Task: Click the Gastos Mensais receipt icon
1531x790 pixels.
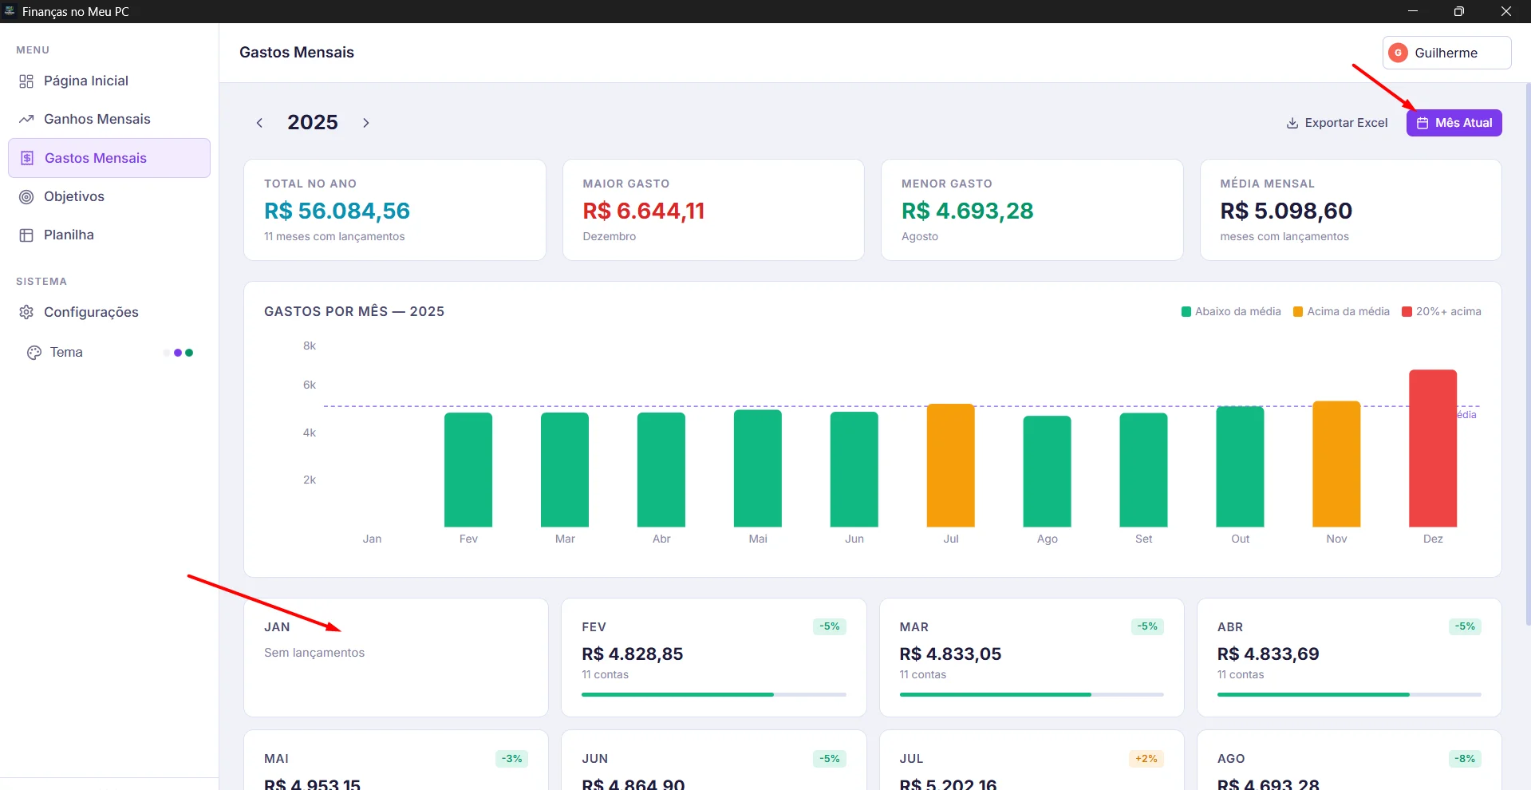Action: (27, 158)
